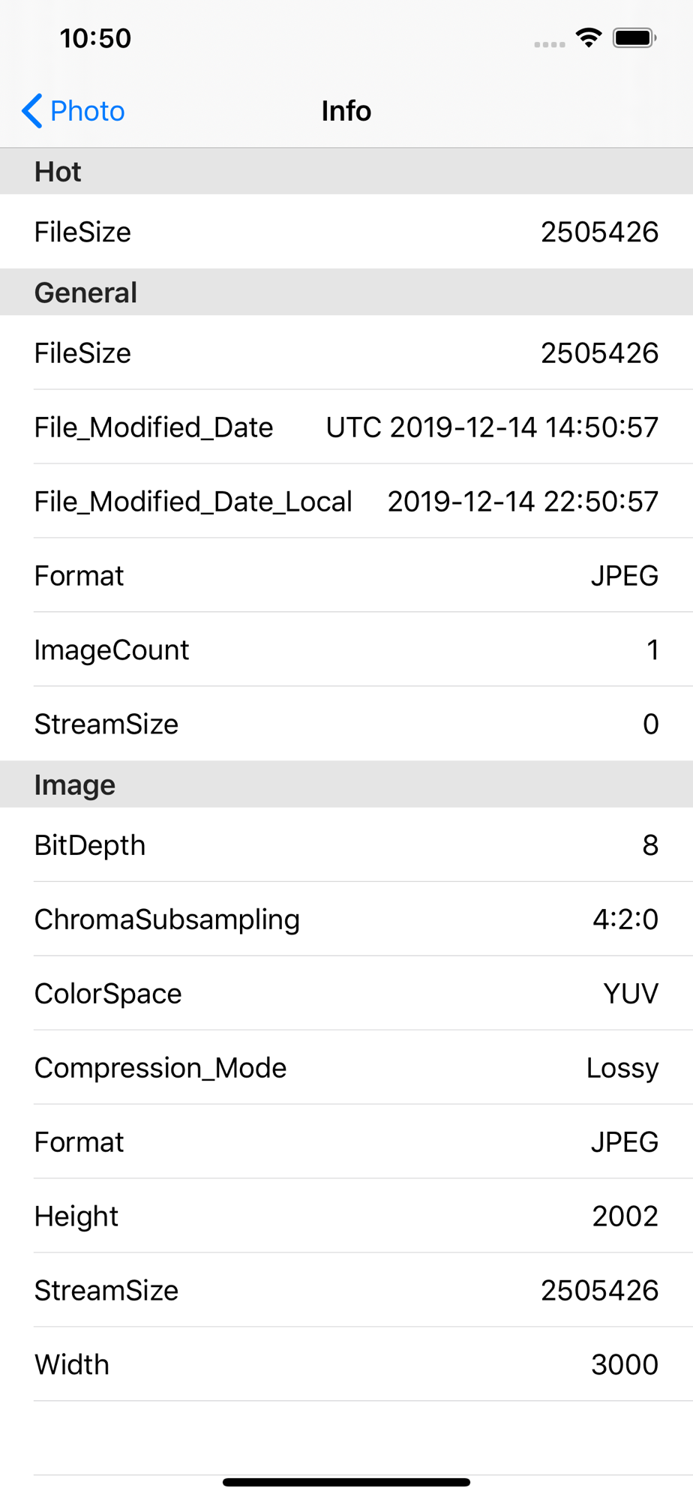Tap the Wi-Fi status icon
The width and height of the screenshot is (693, 1500).
coord(589,37)
